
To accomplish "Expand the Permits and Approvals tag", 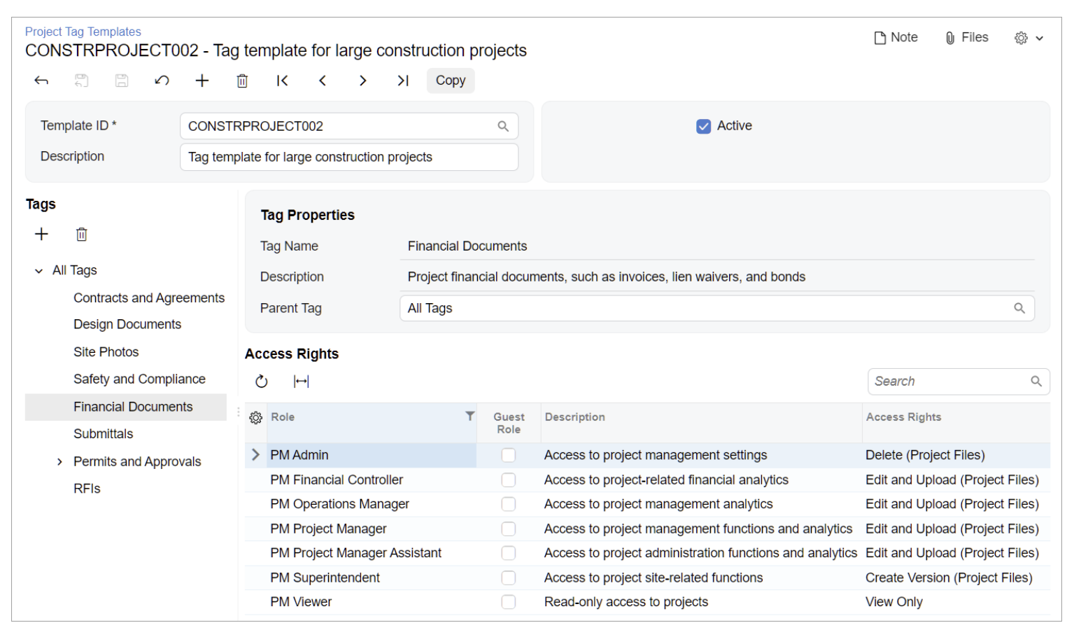I will pos(59,462).
